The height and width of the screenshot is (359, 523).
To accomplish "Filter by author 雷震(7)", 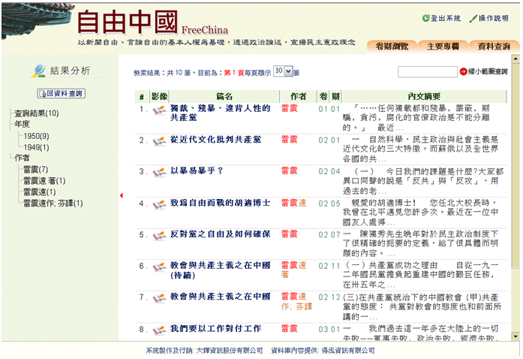I will (35, 170).
